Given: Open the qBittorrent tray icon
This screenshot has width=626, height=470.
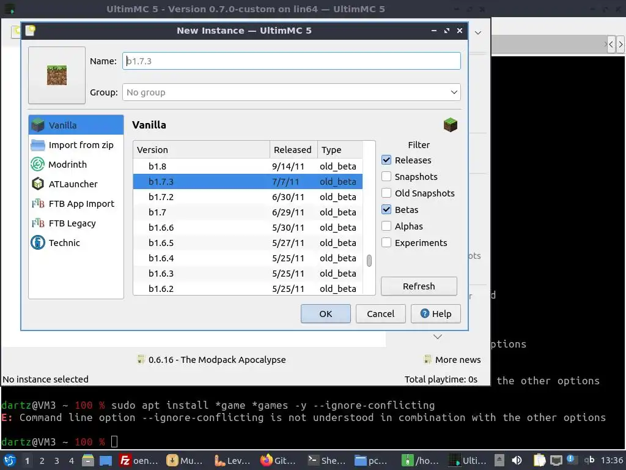Looking at the screenshot, I should (x=589, y=460).
